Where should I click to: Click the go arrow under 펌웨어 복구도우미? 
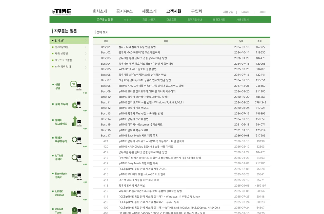point(85,147)
